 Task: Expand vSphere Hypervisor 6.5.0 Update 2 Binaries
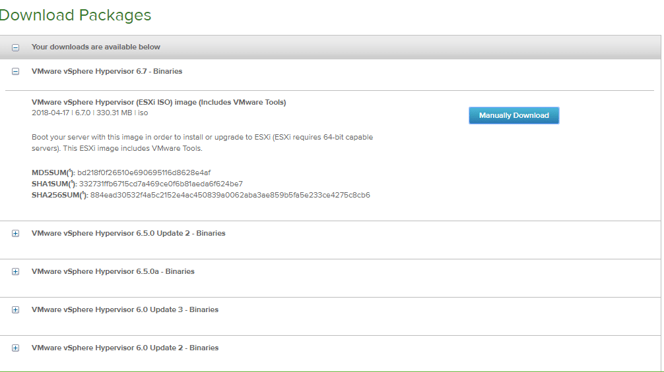pyautogui.click(x=15, y=234)
